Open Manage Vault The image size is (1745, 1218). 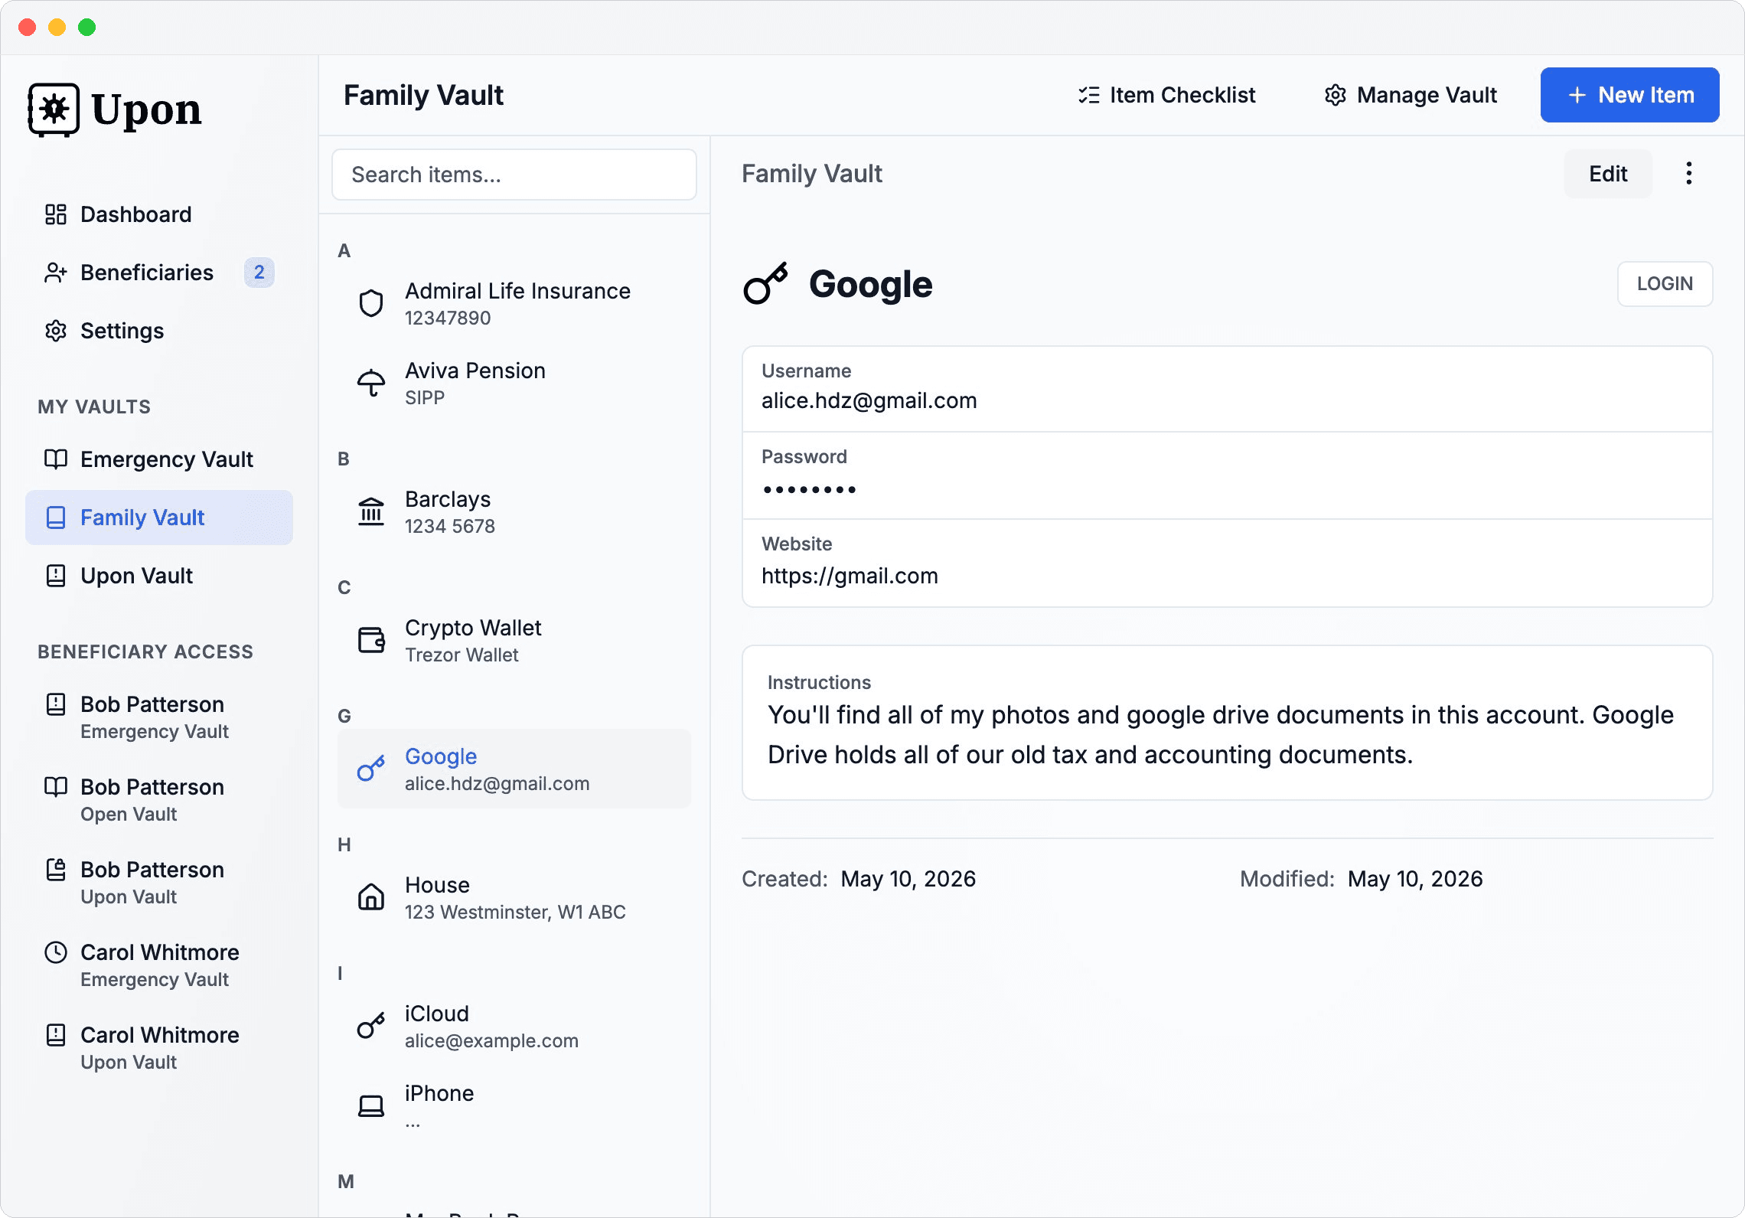[1411, 95]
